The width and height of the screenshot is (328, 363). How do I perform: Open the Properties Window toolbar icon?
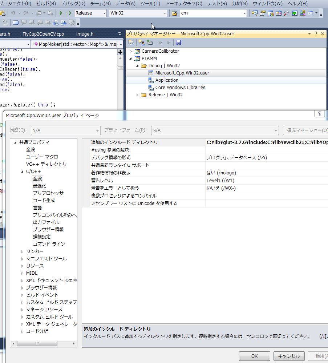263,13
